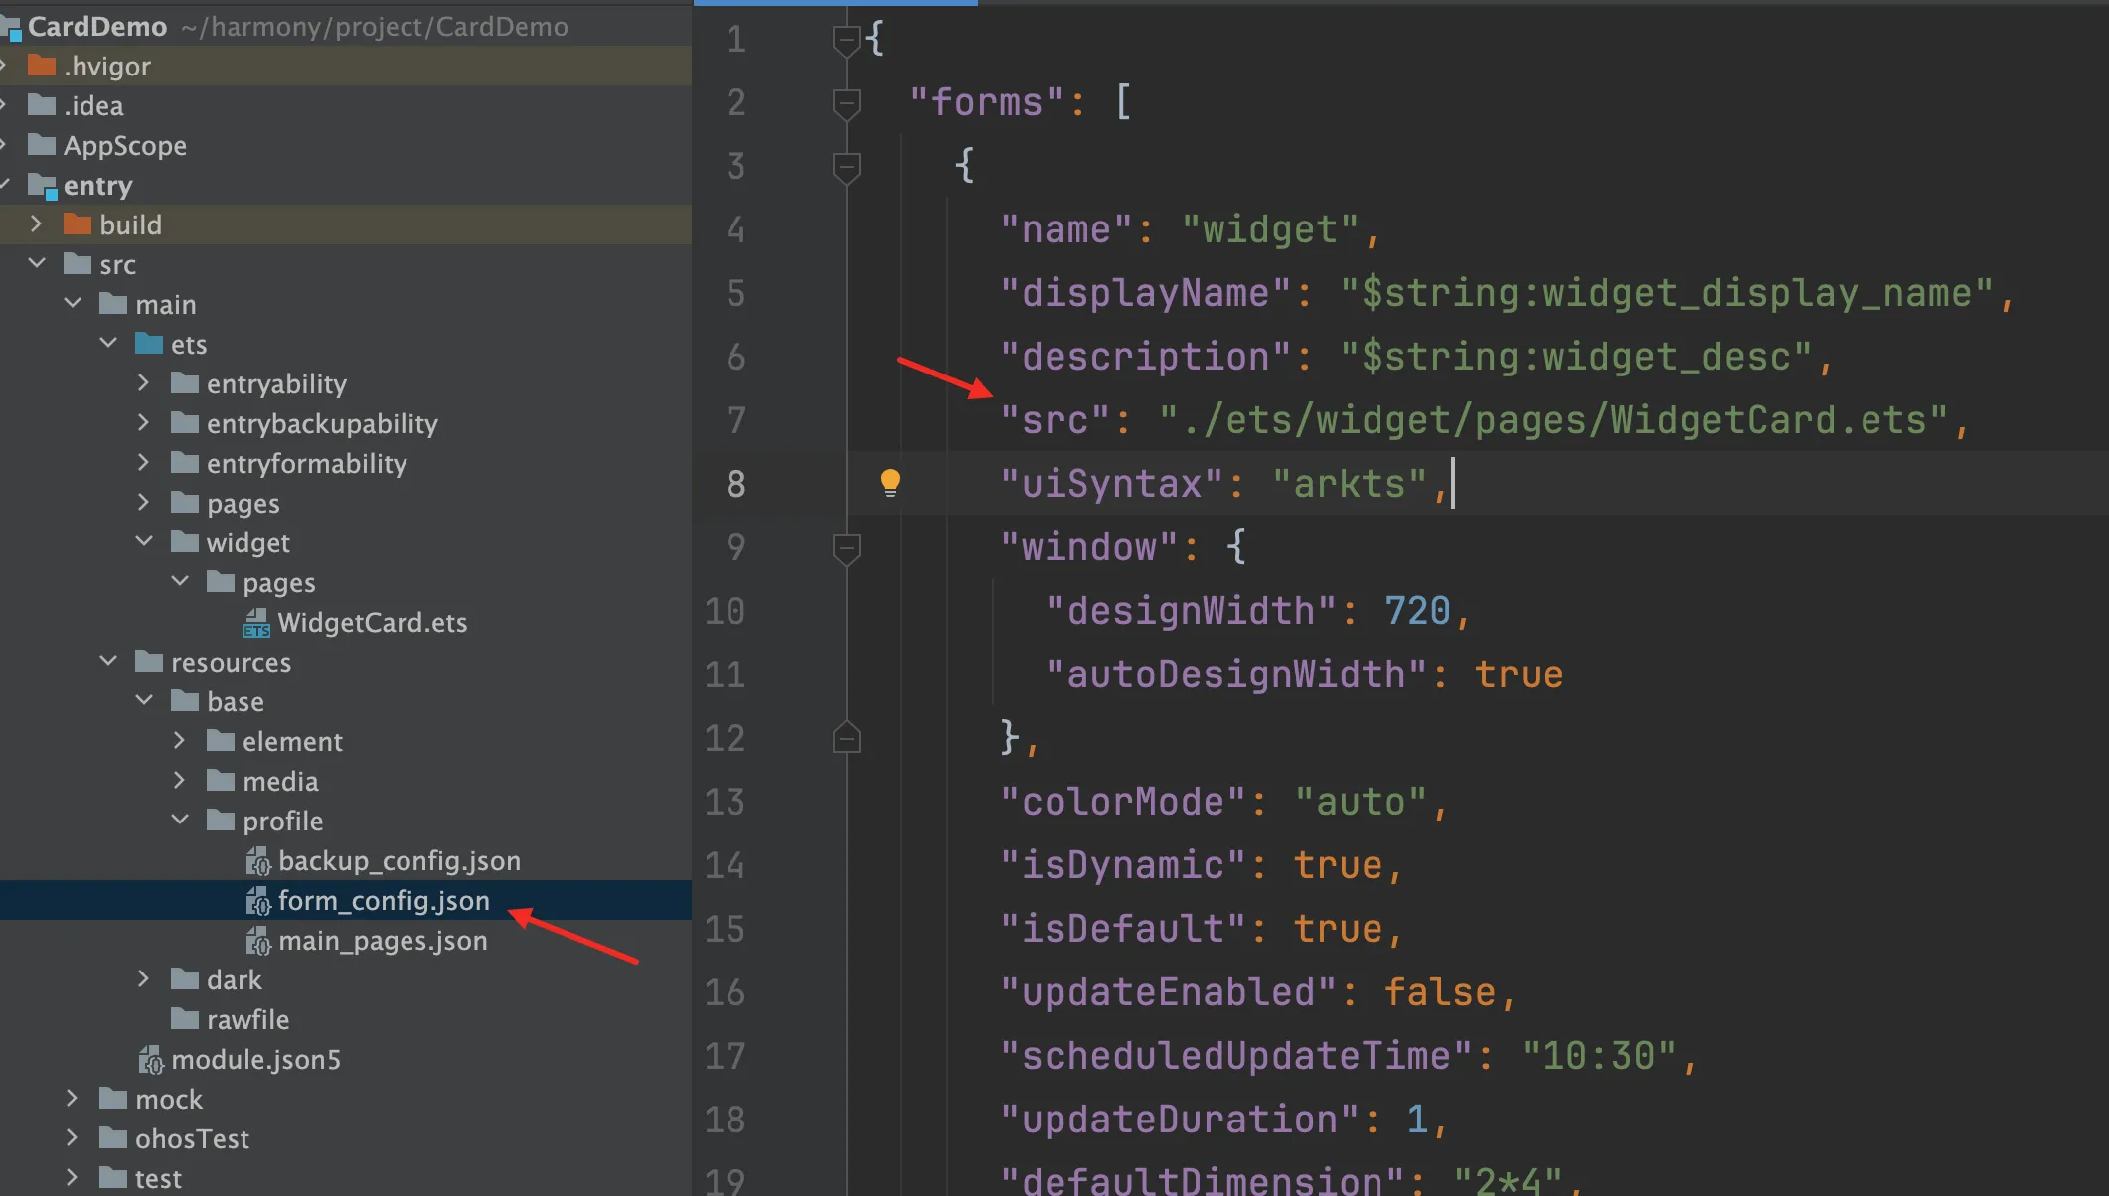Click the yellow lightbulb intention icon
This screenshot has height=1196, width=2109.
tap(890, 483)
